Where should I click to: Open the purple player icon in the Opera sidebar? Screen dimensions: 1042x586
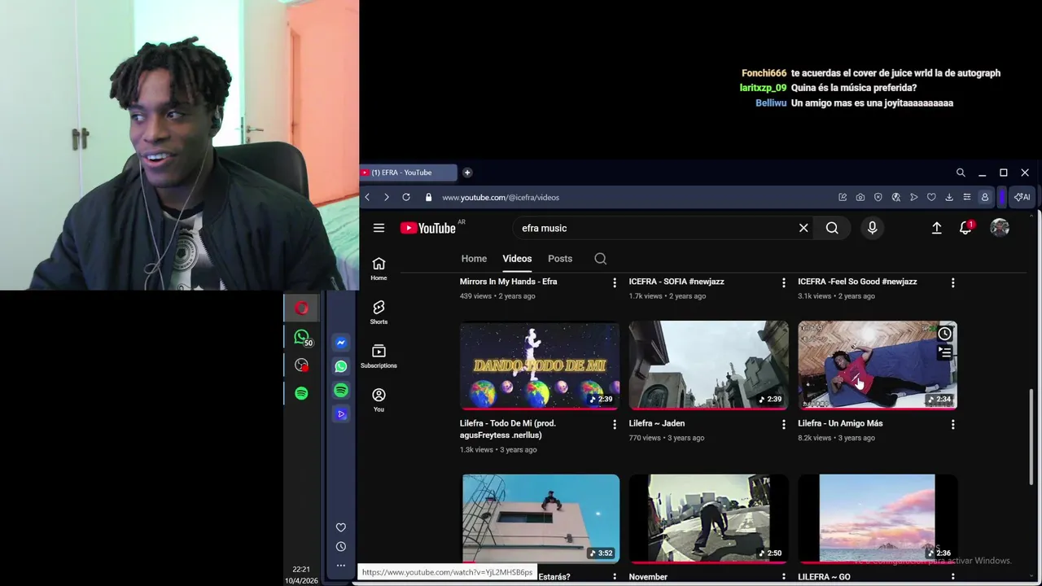coord(341,414)
